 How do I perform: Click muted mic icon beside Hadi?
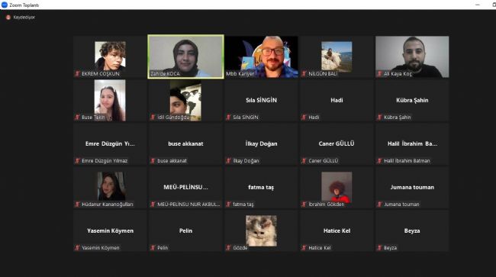(x=304, y=118)
